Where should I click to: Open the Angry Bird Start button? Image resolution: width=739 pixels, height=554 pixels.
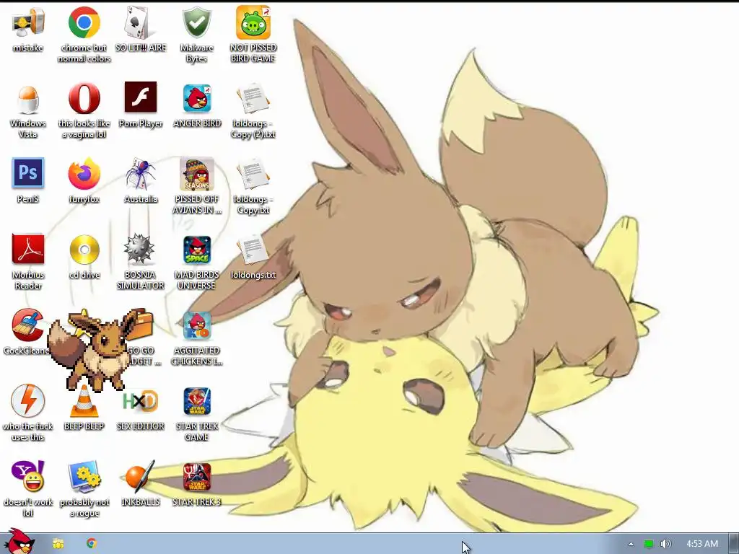coord(18,542)
